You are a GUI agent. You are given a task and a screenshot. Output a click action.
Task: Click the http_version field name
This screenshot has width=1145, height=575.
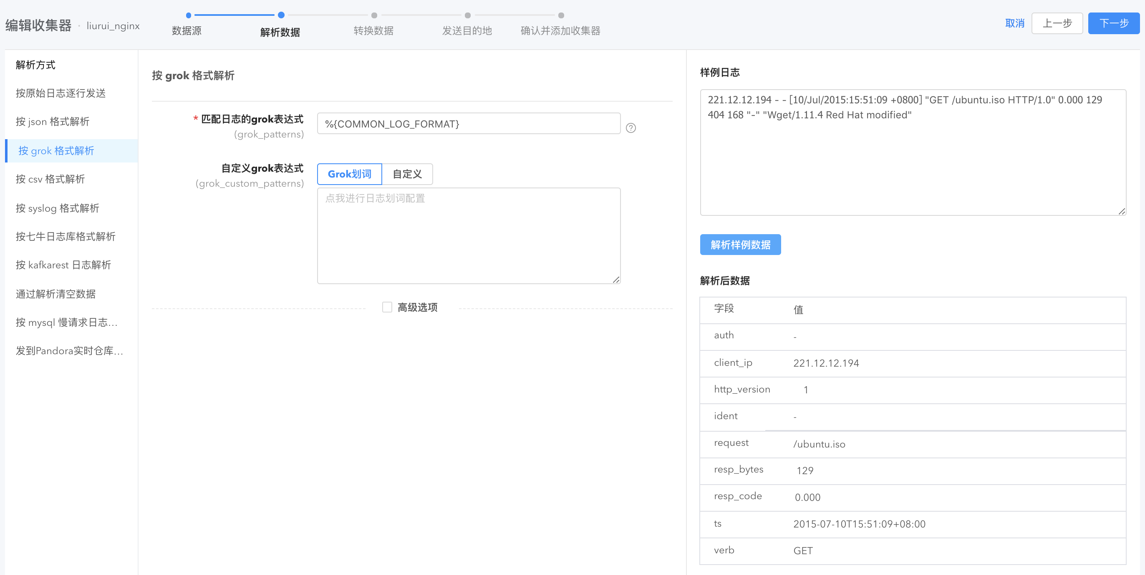point(742,390)
